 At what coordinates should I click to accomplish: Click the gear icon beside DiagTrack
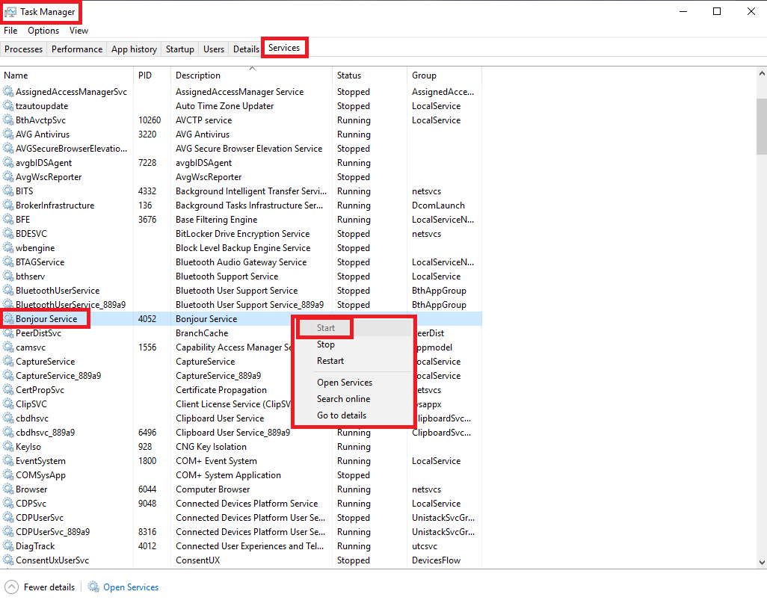(7, 545)
